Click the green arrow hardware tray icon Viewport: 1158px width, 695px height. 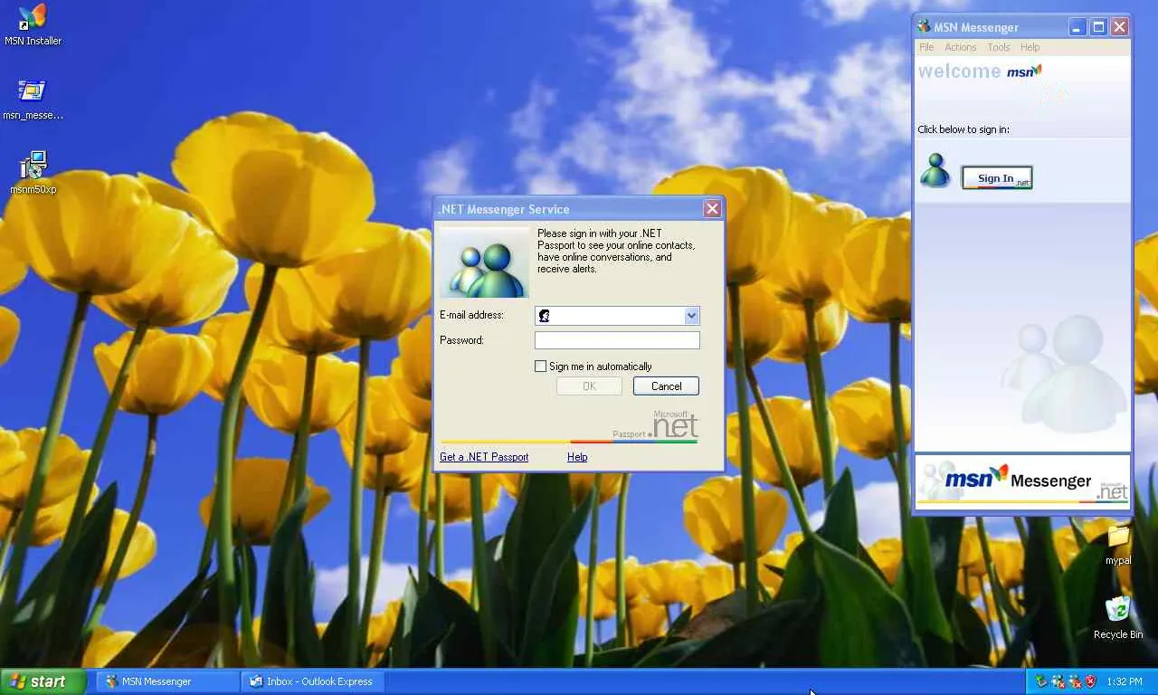click(x=1041, y=681)
